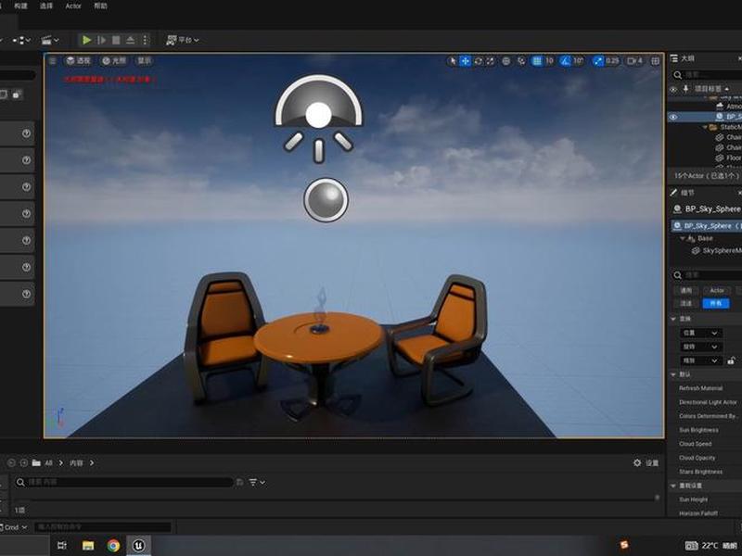Screen dimensions: 742x556
Task: Activate the select mode cursor tool in viewport
Action: click(453, 61)
